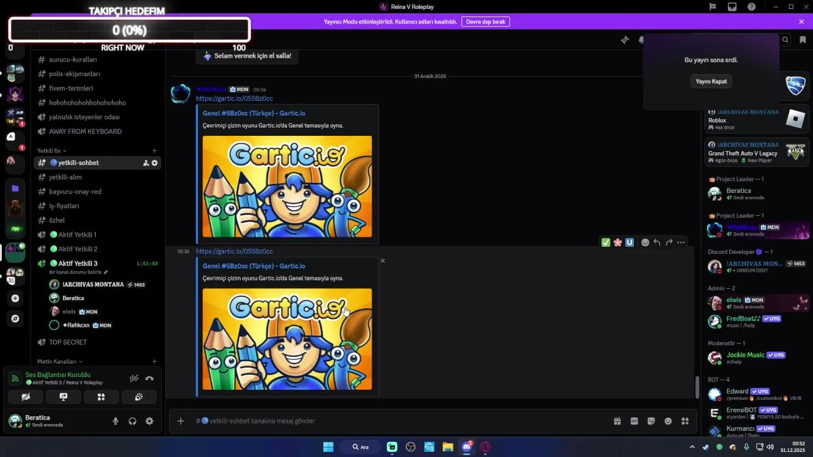This screenshot has width=813, height=457.
Task: Share your screen button
Action: [64, 397]
